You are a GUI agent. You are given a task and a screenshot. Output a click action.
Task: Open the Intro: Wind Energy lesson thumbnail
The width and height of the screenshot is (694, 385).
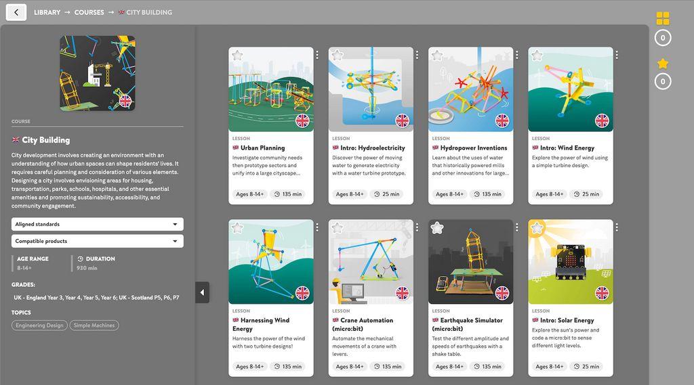click(x=571, y=89)
